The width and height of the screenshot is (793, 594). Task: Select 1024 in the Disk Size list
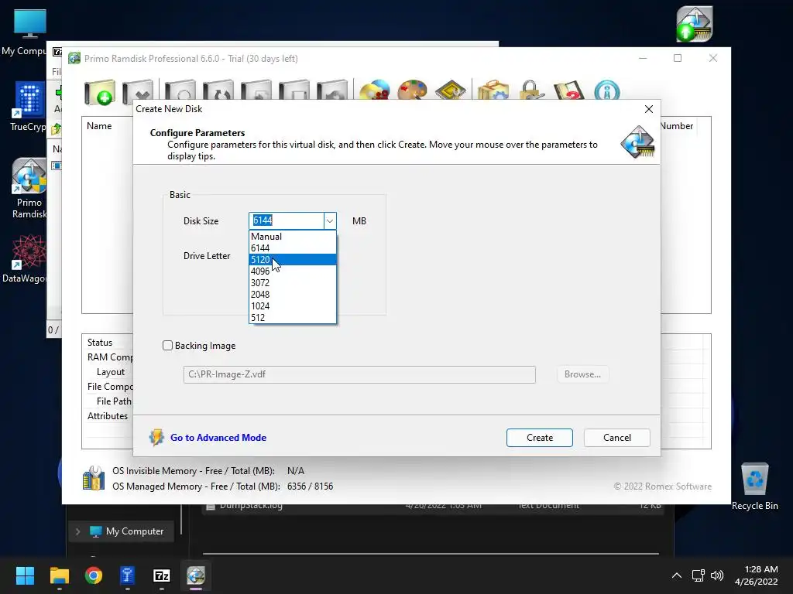tap(292, 306)
